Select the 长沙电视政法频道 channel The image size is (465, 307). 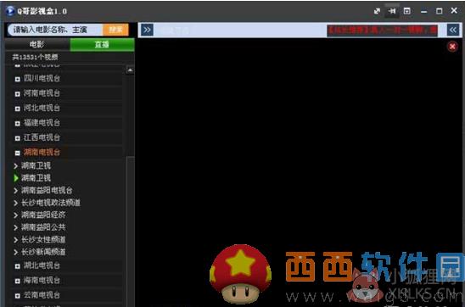51,203
